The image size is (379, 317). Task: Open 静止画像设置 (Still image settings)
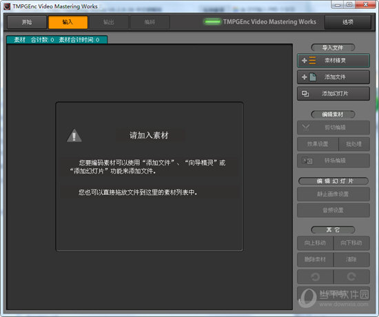pos(334,194)
